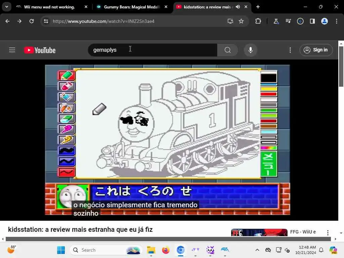Select the green eraser tool in game
The width and height of the screenshot is (344, 258).
(x=67, y=119)
